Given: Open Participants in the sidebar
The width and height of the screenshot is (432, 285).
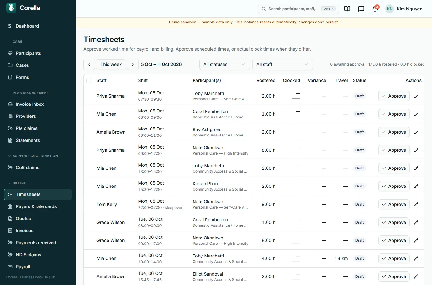Looking at the screenshot, I should click(38, 53).
